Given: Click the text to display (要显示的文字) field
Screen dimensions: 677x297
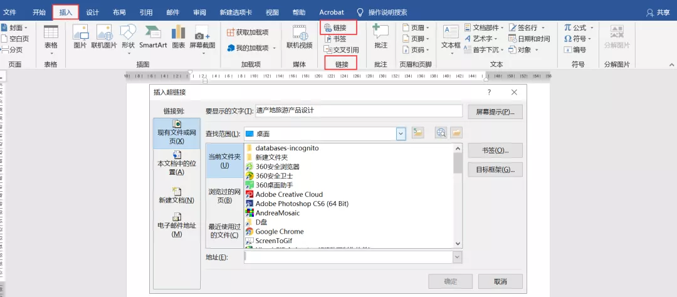Looking at the screenshot, I should click(359, 110).
